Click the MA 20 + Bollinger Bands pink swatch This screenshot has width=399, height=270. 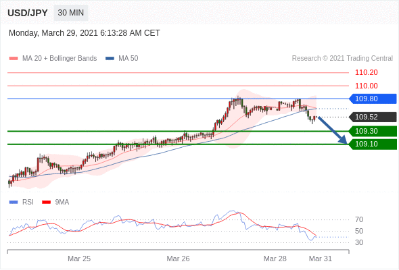pos(14,59)
